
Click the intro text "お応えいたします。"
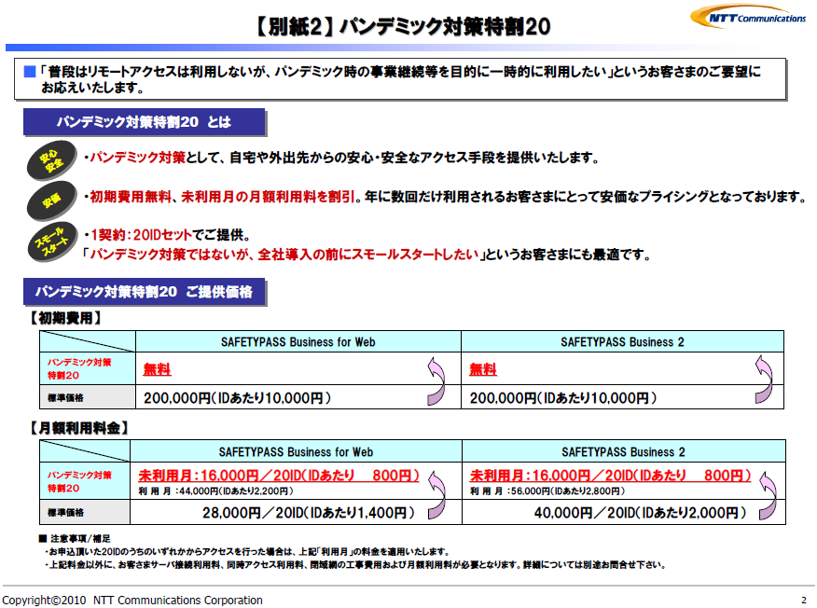click(93, 88)
